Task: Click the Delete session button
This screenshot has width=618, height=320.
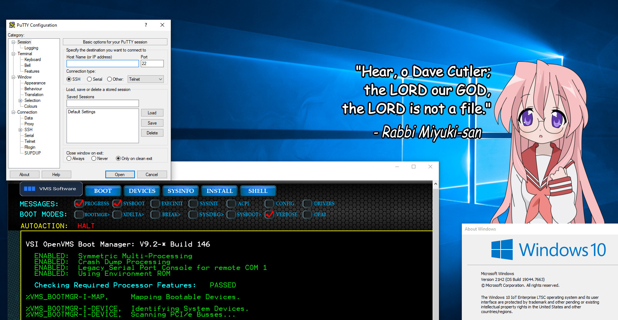Action: [152, 133]
